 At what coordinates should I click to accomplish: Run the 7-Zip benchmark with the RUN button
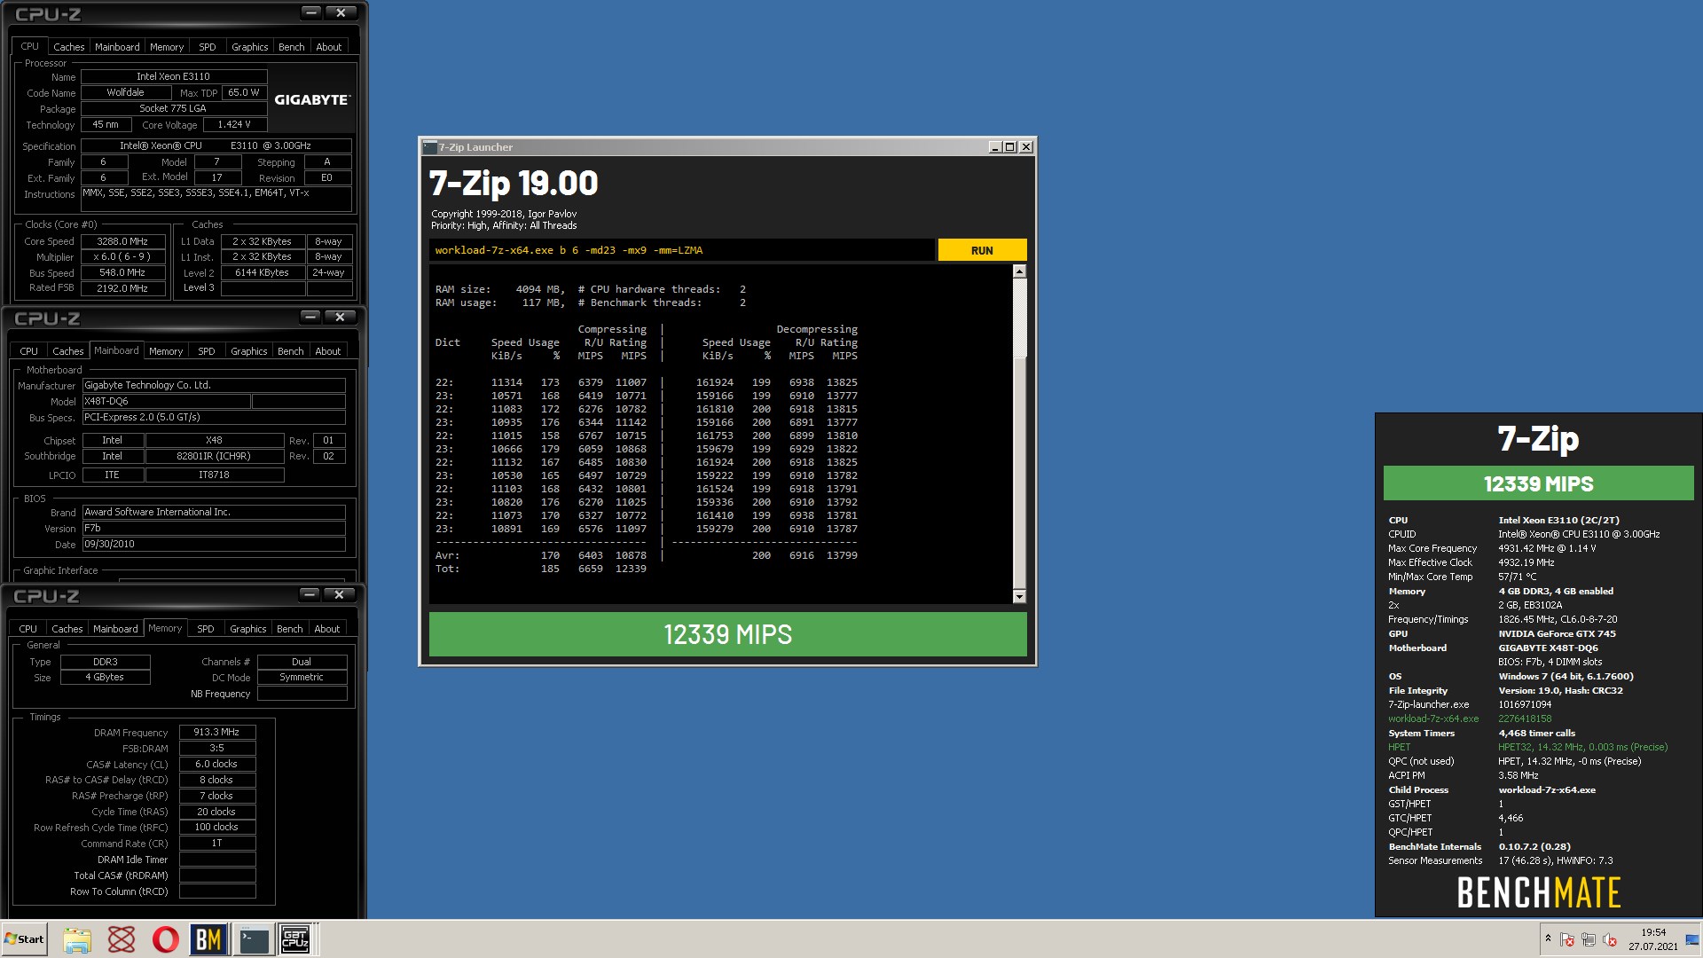(982, 250)
